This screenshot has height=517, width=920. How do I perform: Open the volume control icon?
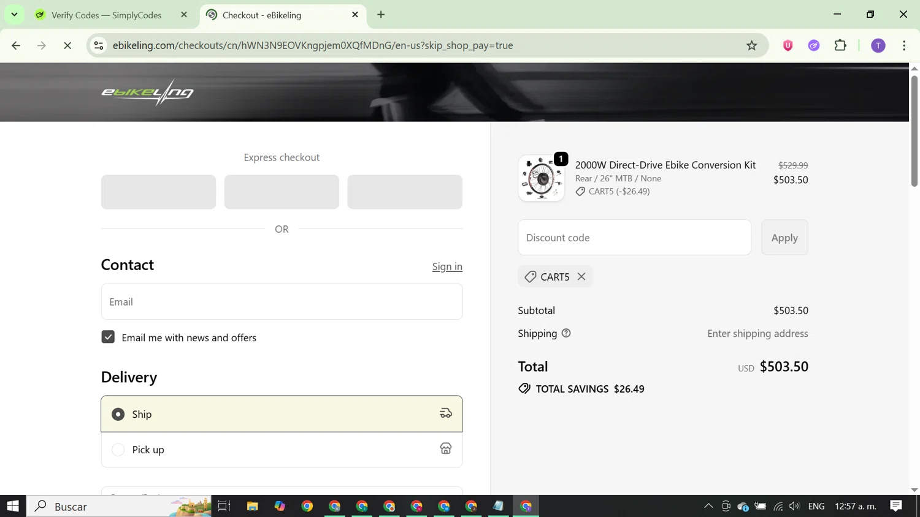[x=795, y=506]
